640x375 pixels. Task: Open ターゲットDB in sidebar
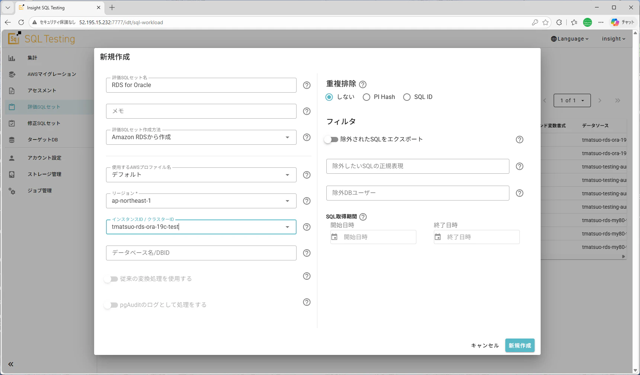click(x=48, y=140)
